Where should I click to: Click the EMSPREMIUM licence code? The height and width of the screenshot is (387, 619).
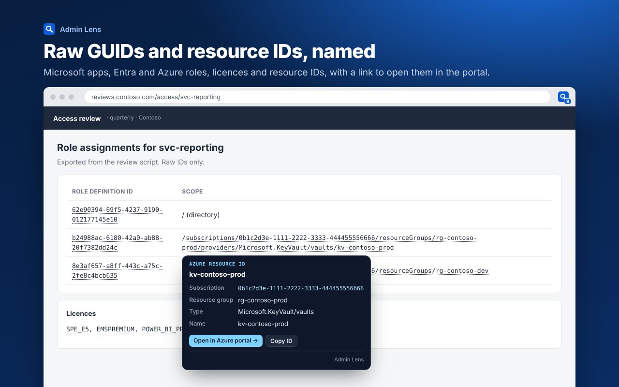(116, 329)
